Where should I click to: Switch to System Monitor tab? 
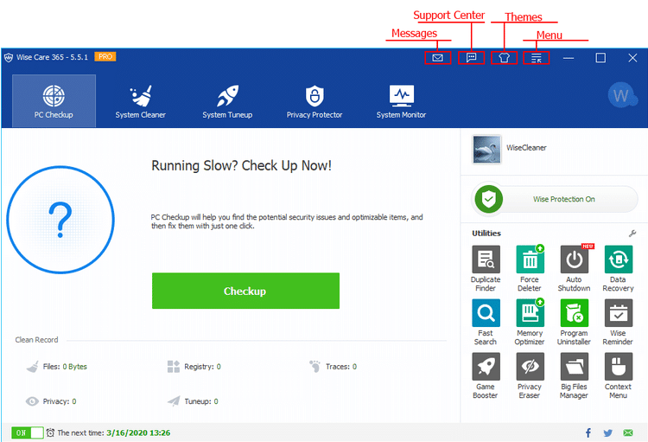(401, 101)
